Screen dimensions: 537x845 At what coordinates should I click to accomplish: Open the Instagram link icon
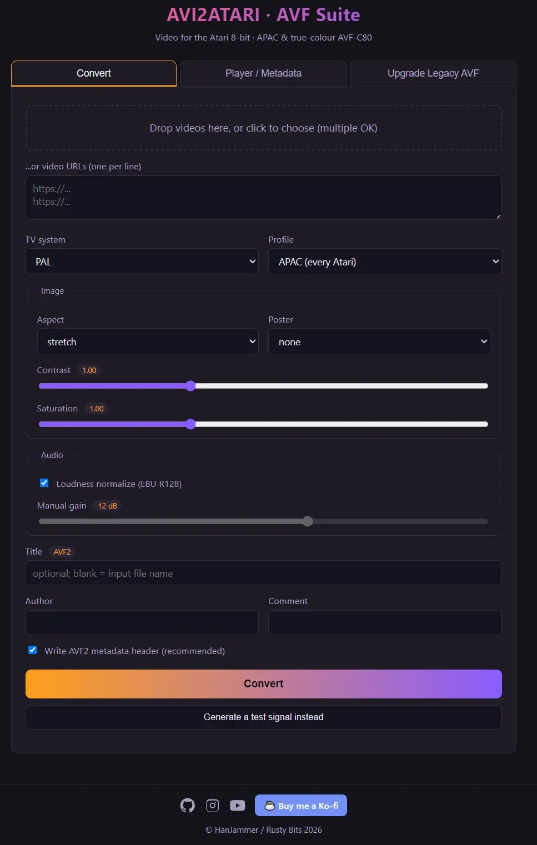[x=213, y=805]
